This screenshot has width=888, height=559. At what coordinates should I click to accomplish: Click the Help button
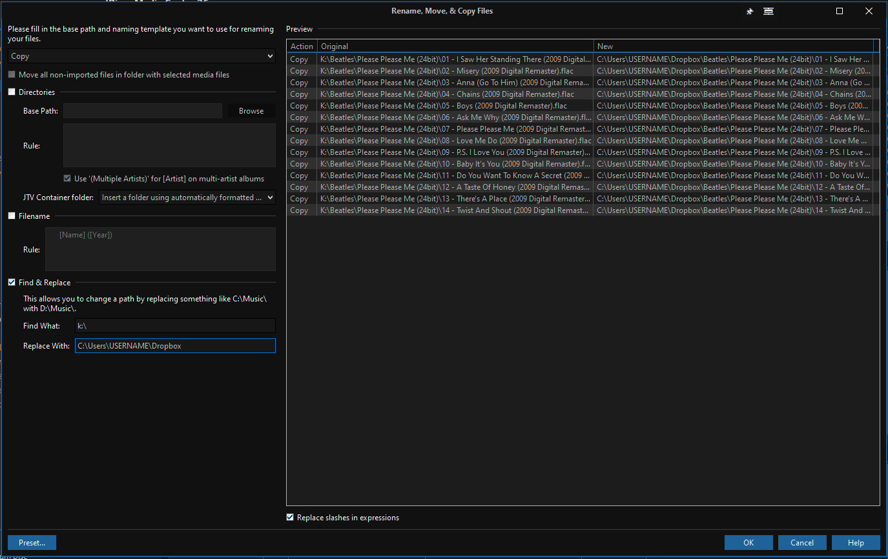856,543
